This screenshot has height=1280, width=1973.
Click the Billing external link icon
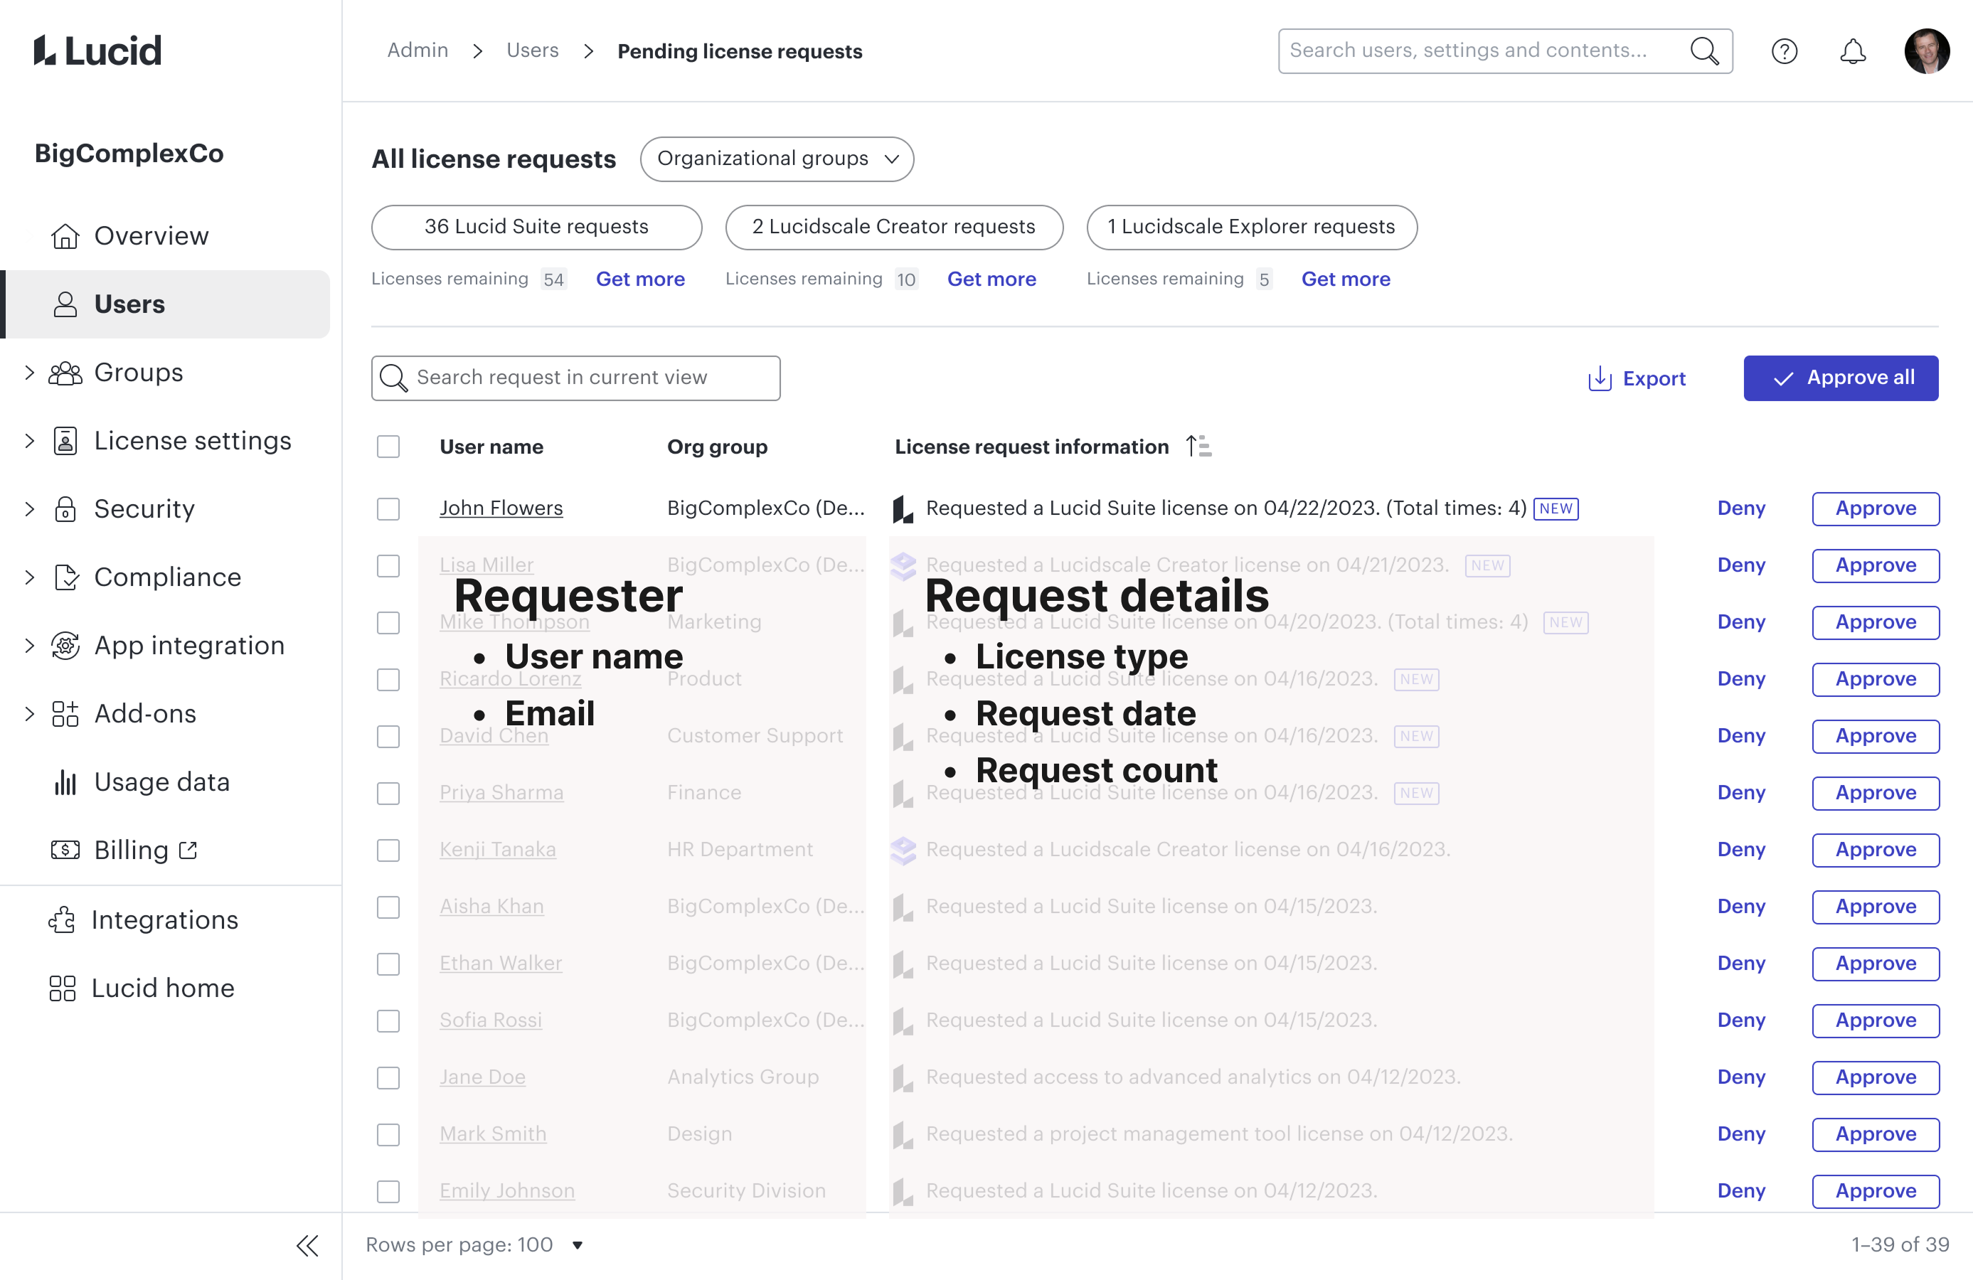(x=188, y=850)
